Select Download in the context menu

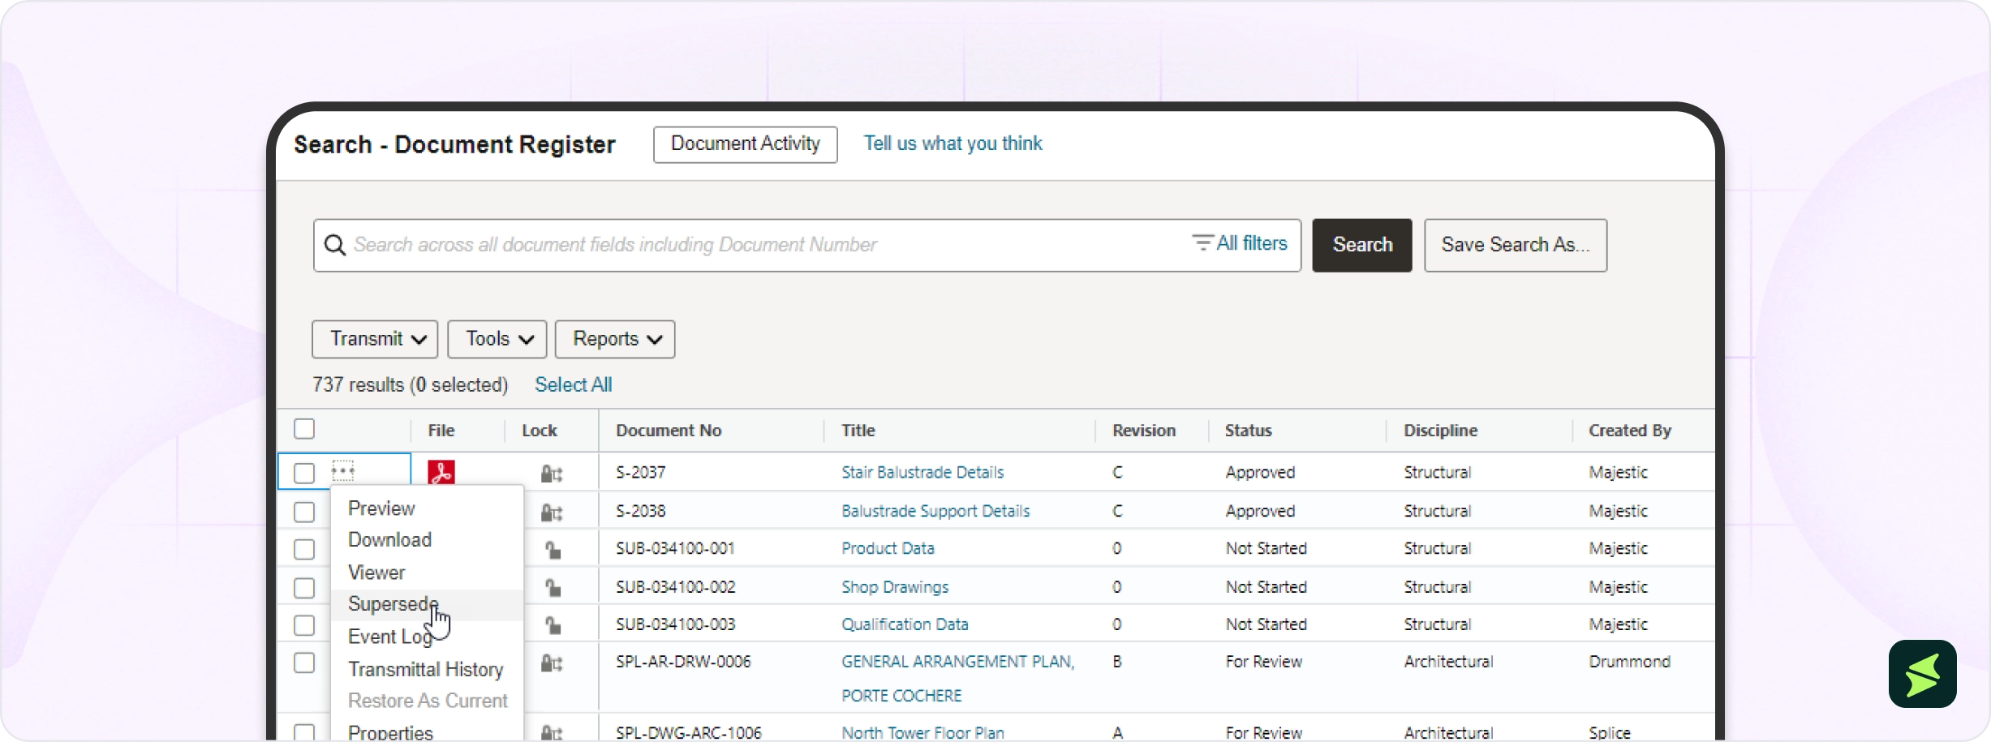point(389,540)
